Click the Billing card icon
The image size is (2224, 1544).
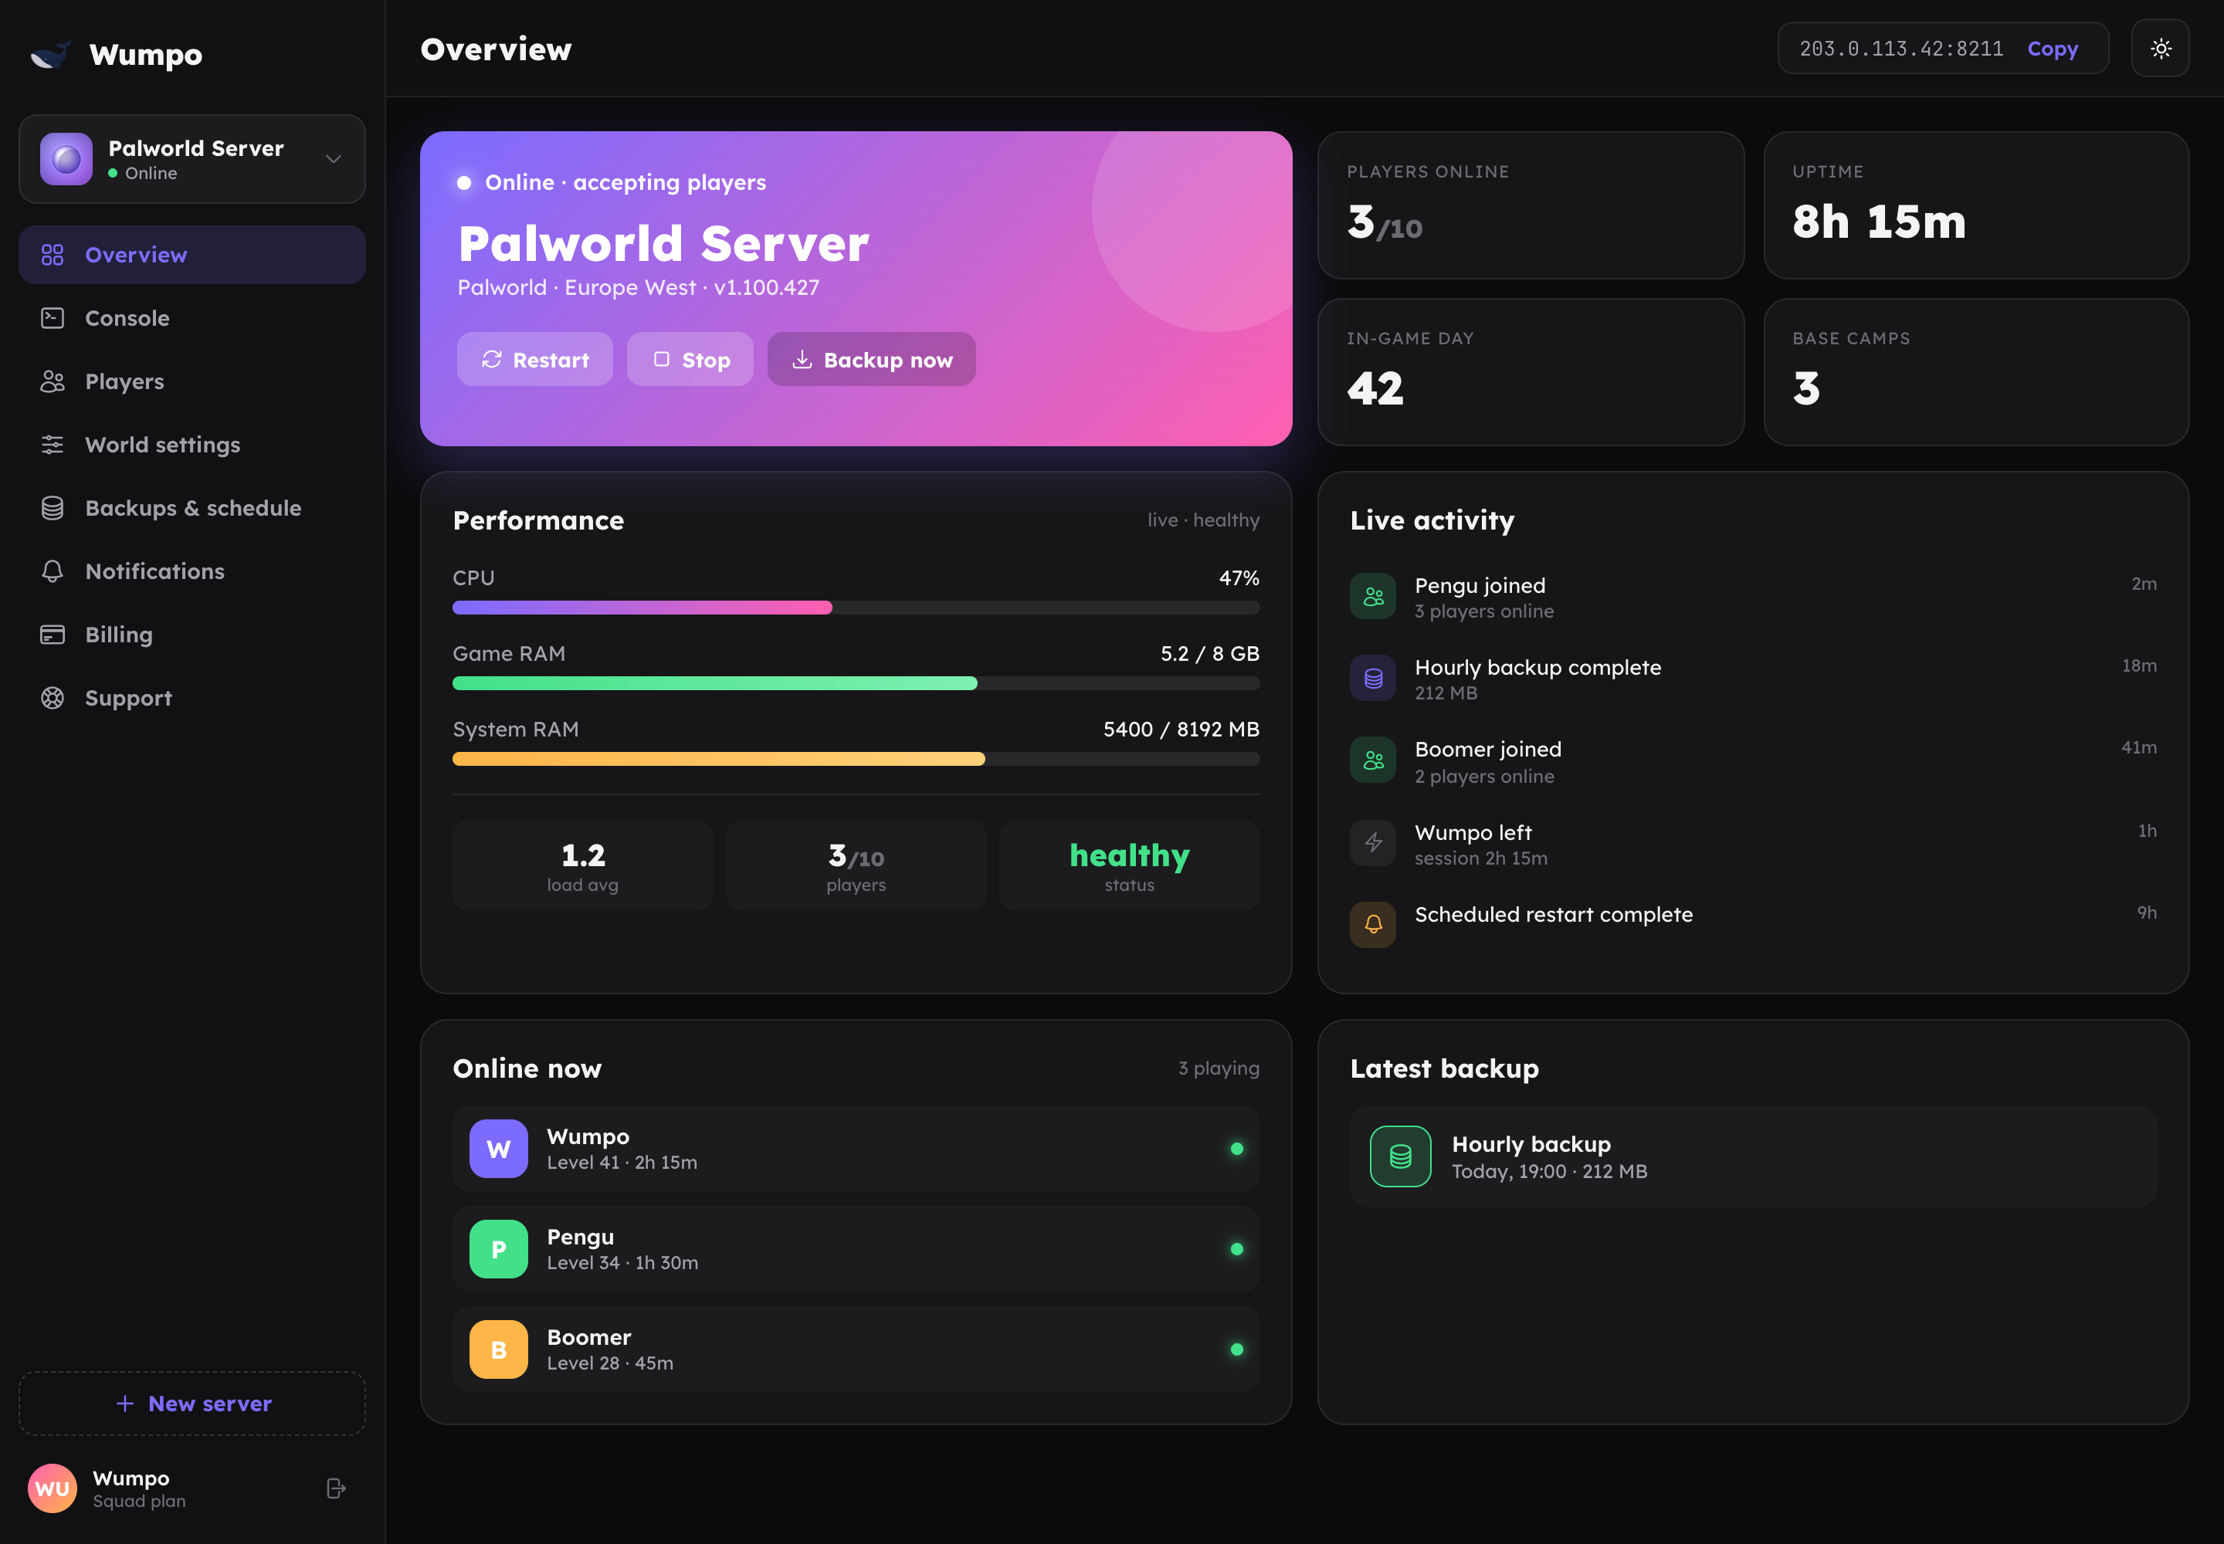click(53, 635)
